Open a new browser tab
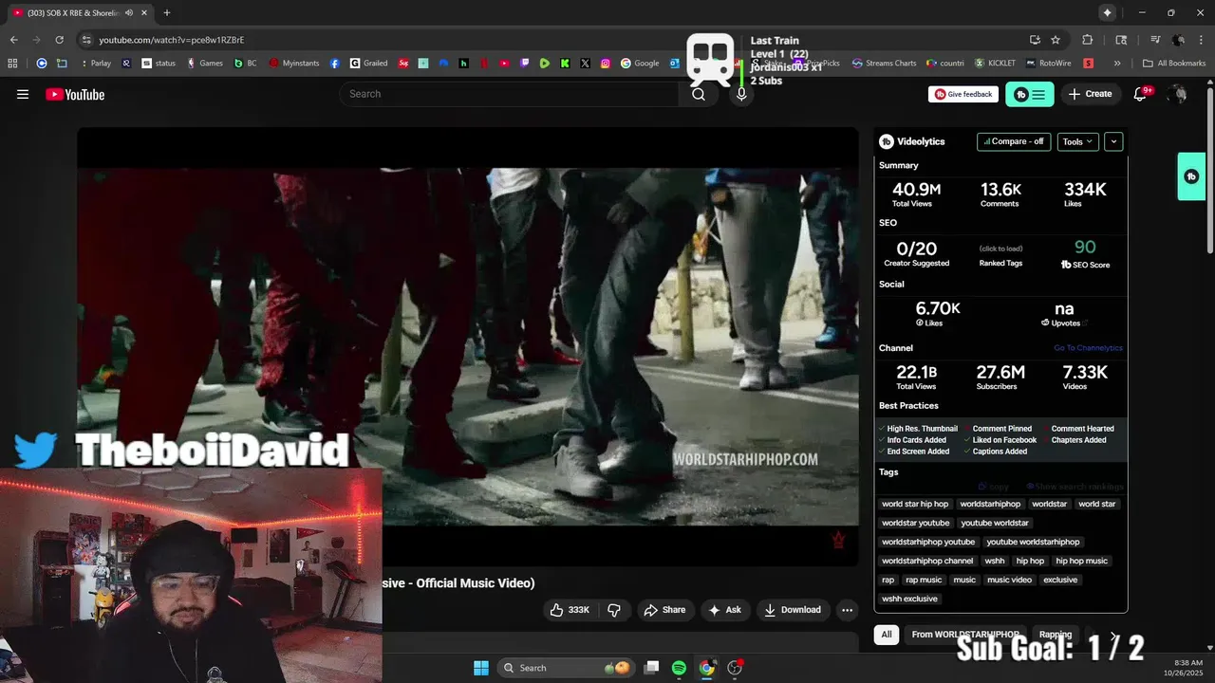 tap(167, 12)
